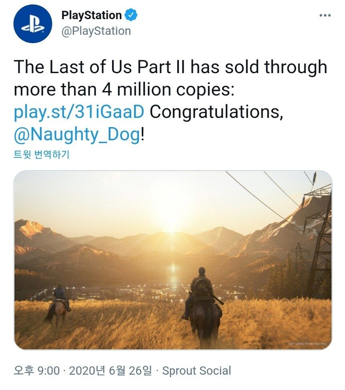Click the 오후 9:00 timestamp
This screenshot has width=345, height=390.
click(x=37, y=370)
